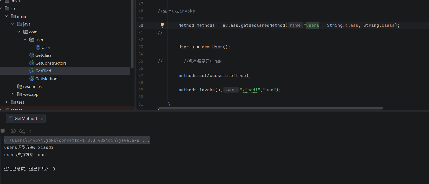Select GetConstructors in project tree
429x184 pixels.
[x=51, y=63]
